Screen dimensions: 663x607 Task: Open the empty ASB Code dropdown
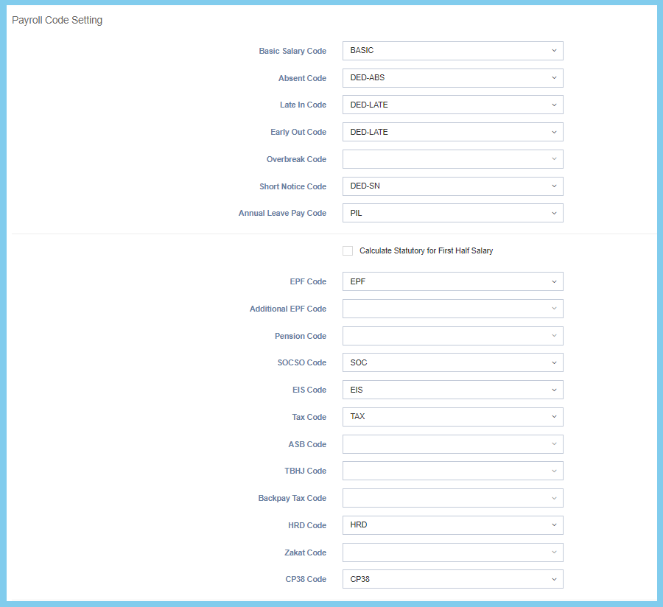pos(452,444)
